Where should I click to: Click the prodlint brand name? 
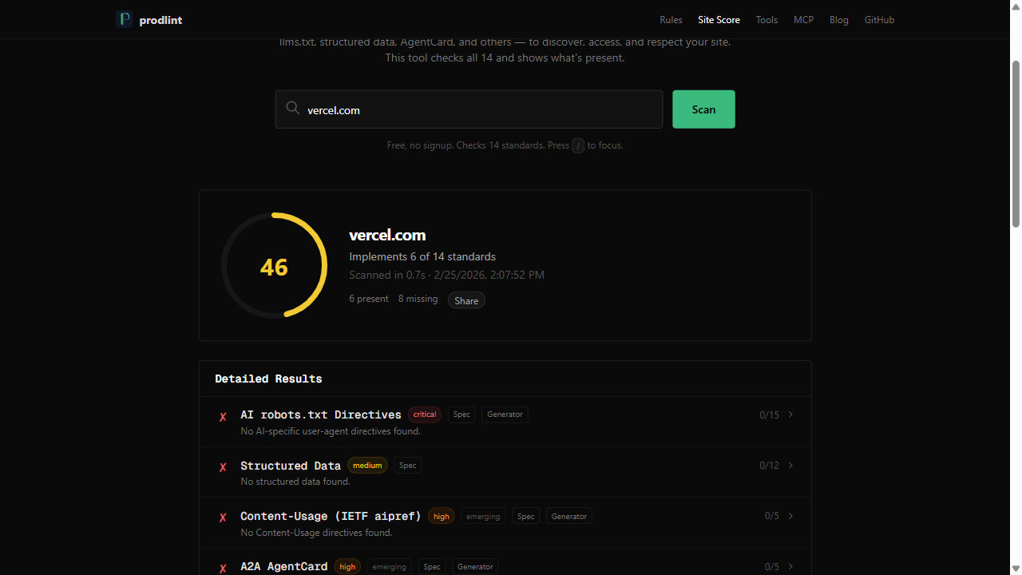coord(160,20)
